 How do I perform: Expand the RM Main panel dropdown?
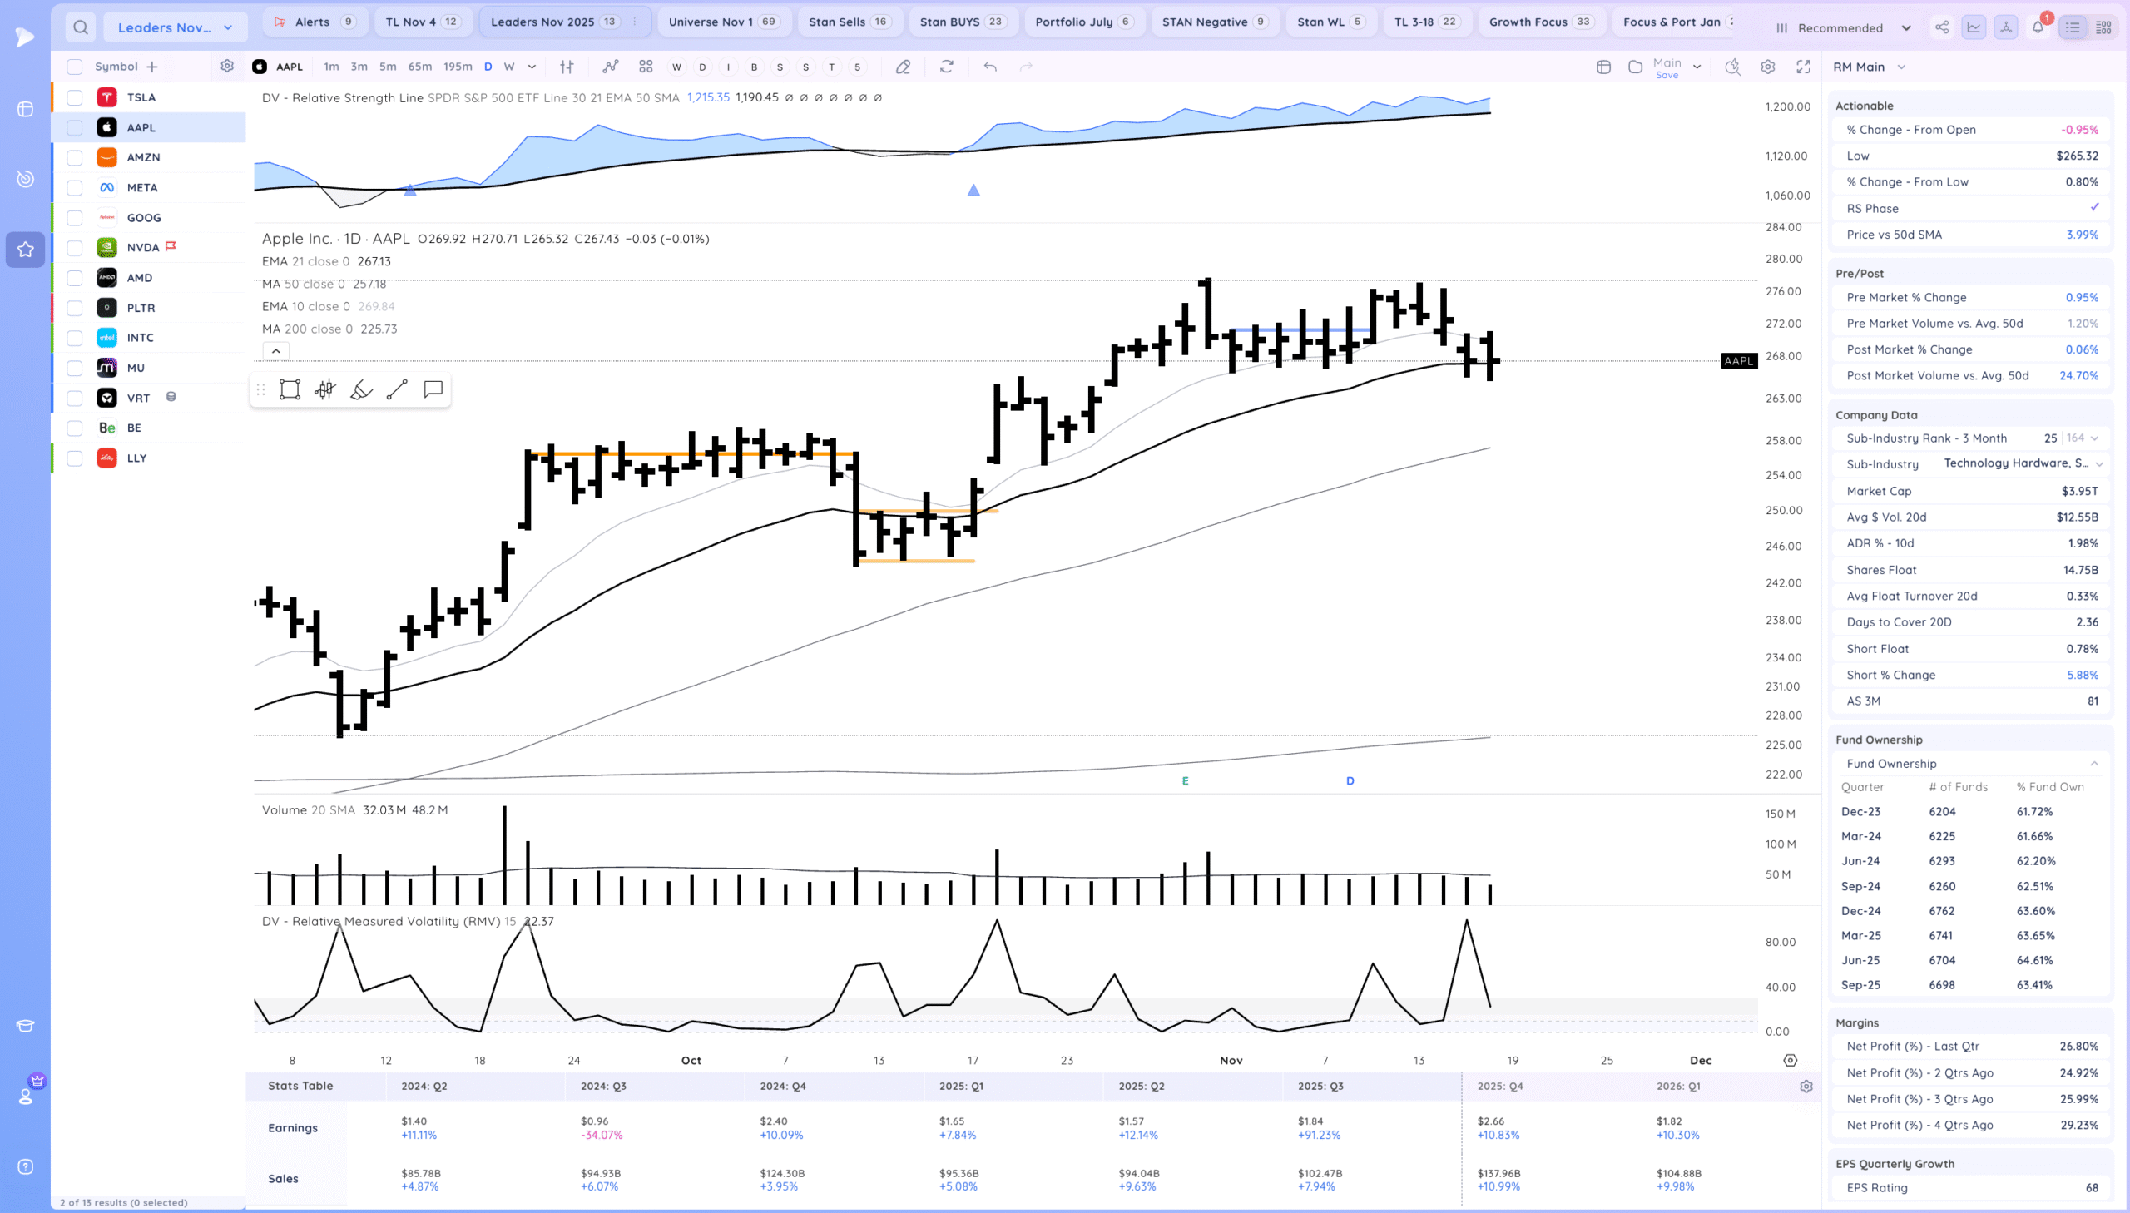click(1901, 67)
